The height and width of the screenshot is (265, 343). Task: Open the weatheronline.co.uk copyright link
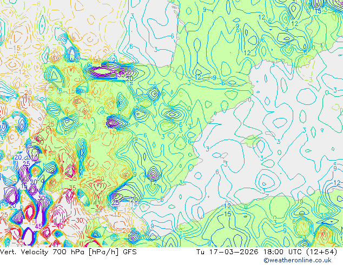[x=298, y=260]
